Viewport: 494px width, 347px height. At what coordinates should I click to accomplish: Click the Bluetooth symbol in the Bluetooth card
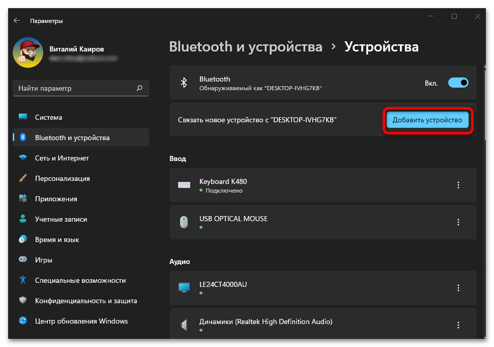point(184,83)
